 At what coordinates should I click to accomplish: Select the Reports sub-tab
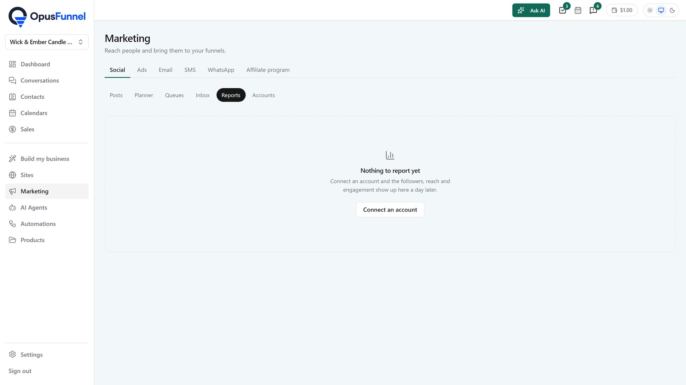tap(231, 95)
